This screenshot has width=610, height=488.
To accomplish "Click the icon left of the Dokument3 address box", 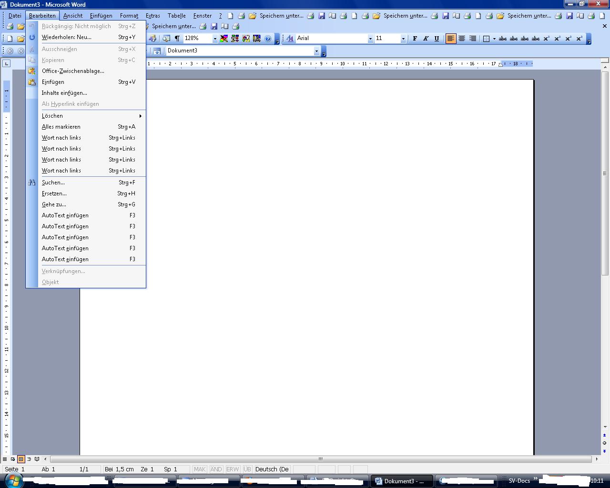I will (x=157, y=51).
